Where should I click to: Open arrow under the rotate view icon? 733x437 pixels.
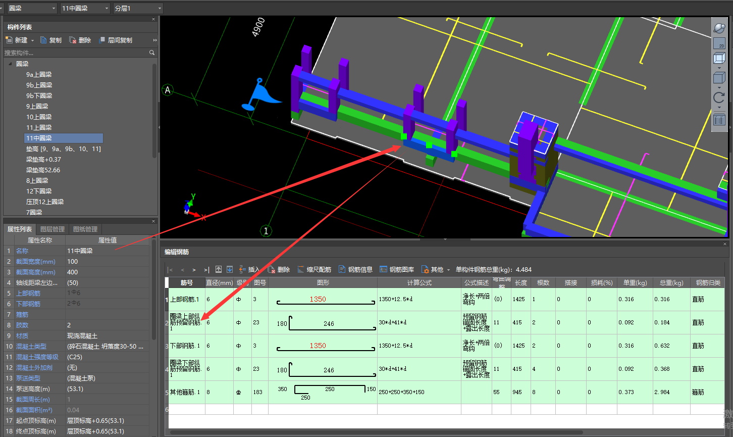(719, 107)
